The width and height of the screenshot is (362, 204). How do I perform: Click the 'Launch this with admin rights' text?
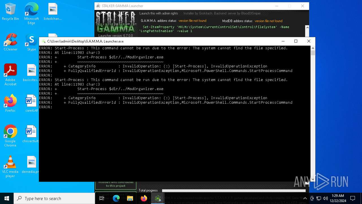(x=159, y=13)
